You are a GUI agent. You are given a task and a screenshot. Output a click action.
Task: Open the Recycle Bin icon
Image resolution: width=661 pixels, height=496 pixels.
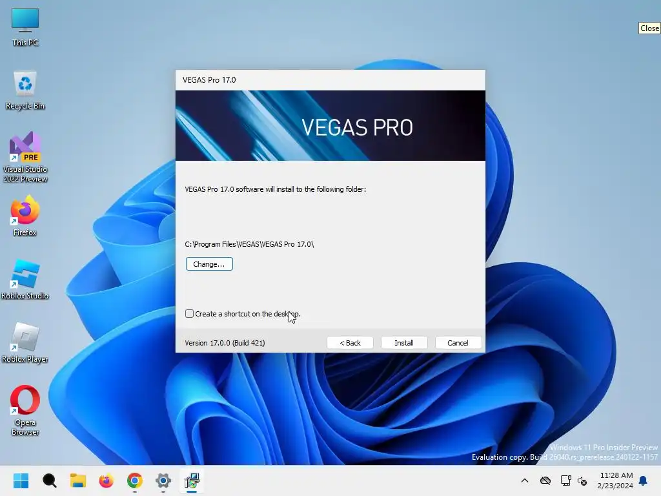coord(25,90)
